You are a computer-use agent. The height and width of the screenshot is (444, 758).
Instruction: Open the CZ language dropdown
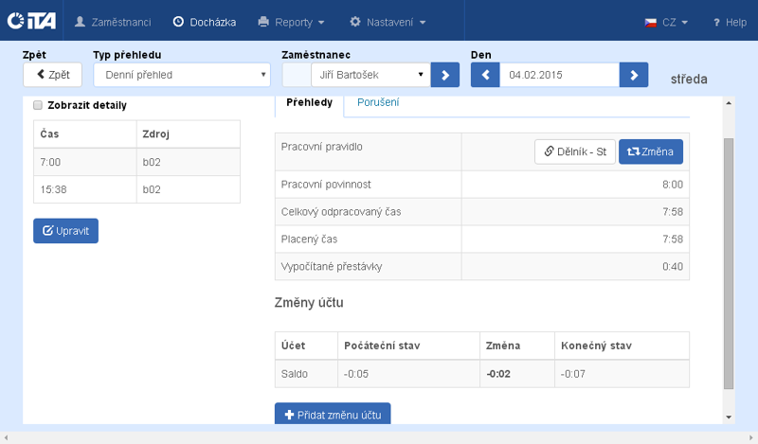pyautogui.click(x=666, y=22)
